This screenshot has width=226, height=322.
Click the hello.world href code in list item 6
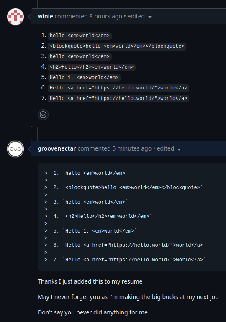[118, 88]
